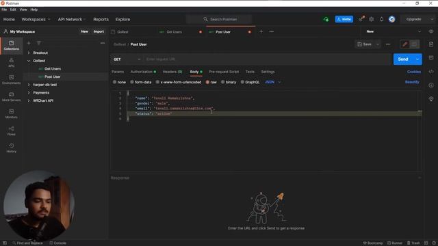Expand the harper-db test collection

(x=29, y=85)
